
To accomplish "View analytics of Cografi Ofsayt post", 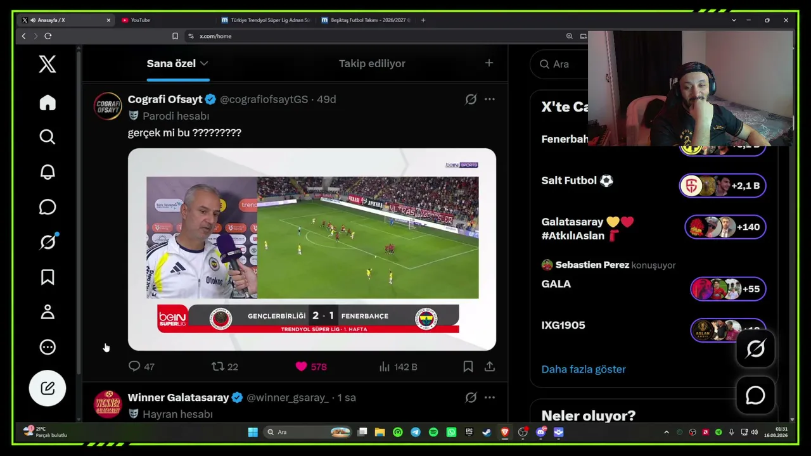I will click(x=398, y=367).
